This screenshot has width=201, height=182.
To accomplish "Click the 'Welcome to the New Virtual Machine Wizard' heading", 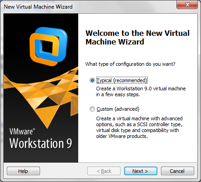I will click(137, 37).
